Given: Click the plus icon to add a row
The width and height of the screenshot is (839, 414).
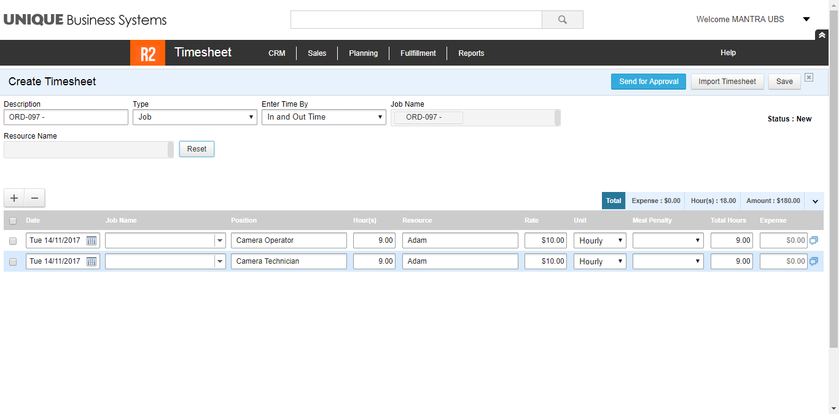Looking at the screenshot, I should click(x=14, y=197).
